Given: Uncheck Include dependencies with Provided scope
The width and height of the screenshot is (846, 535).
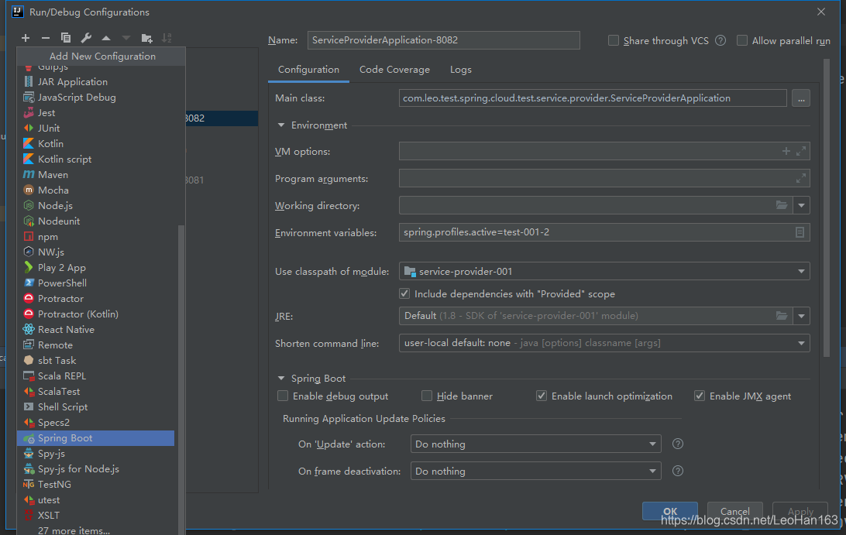Looking at the screenshot, I should [404, 294].
